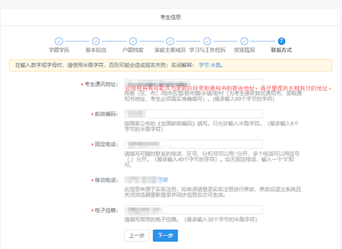
Task: Open the 字节 term explanation link
Action: pos(204,65)
